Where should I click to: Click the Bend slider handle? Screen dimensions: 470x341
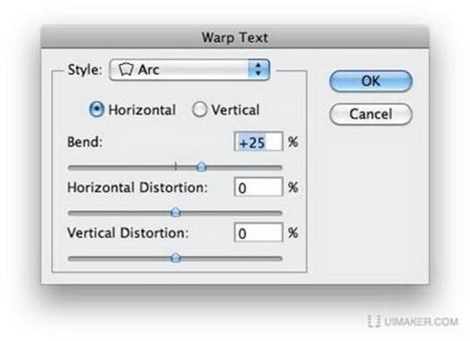pyautogui.click(x=202, y=166)
